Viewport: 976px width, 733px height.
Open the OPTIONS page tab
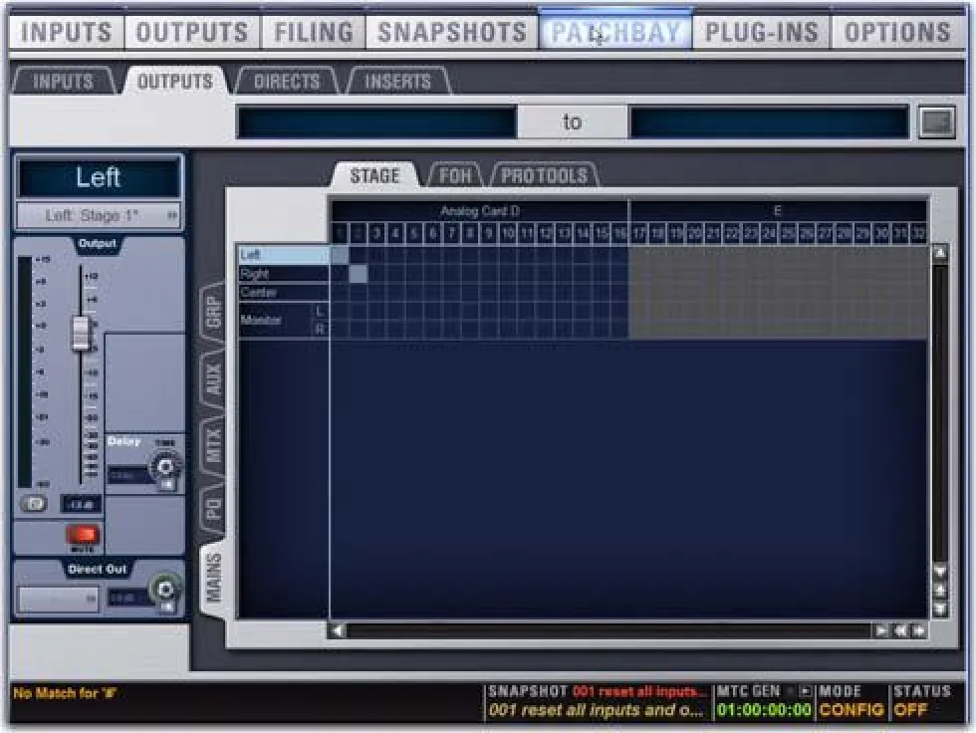click(x=897, y=32)
